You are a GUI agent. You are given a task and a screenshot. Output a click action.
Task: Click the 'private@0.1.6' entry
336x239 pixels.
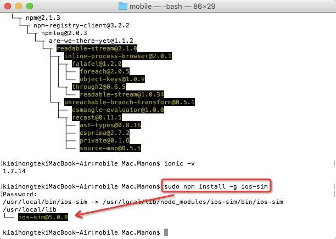[x=104, y=141]
